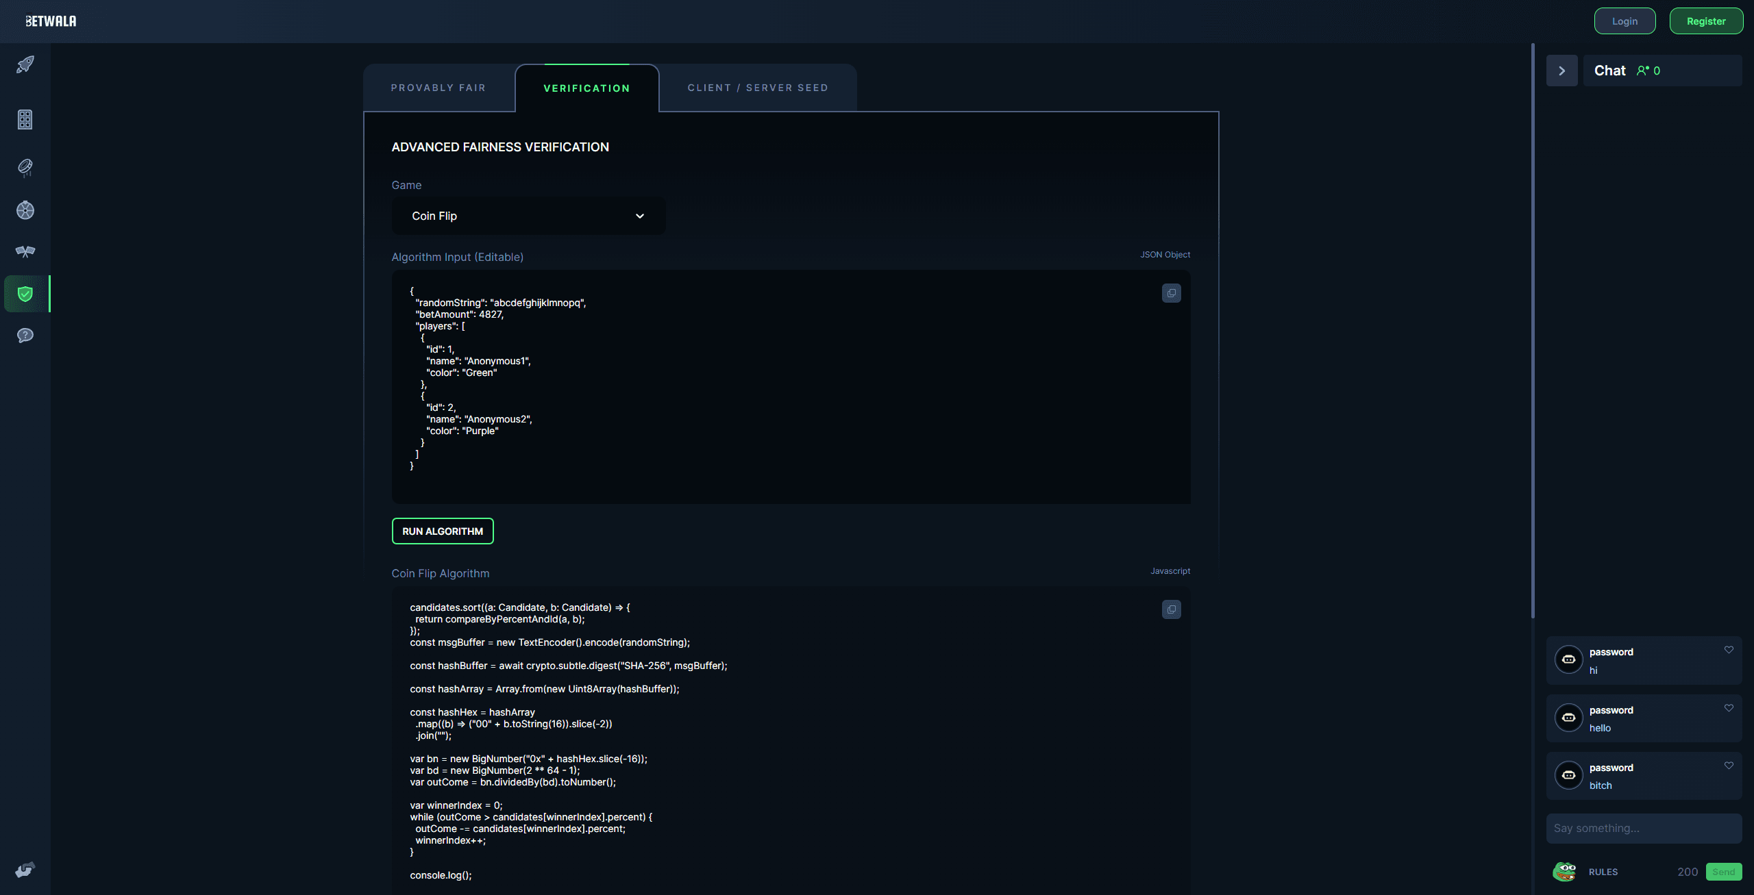Click the Register button
This screenshot has width=1754, height=895.
[x=1705, y=21]
